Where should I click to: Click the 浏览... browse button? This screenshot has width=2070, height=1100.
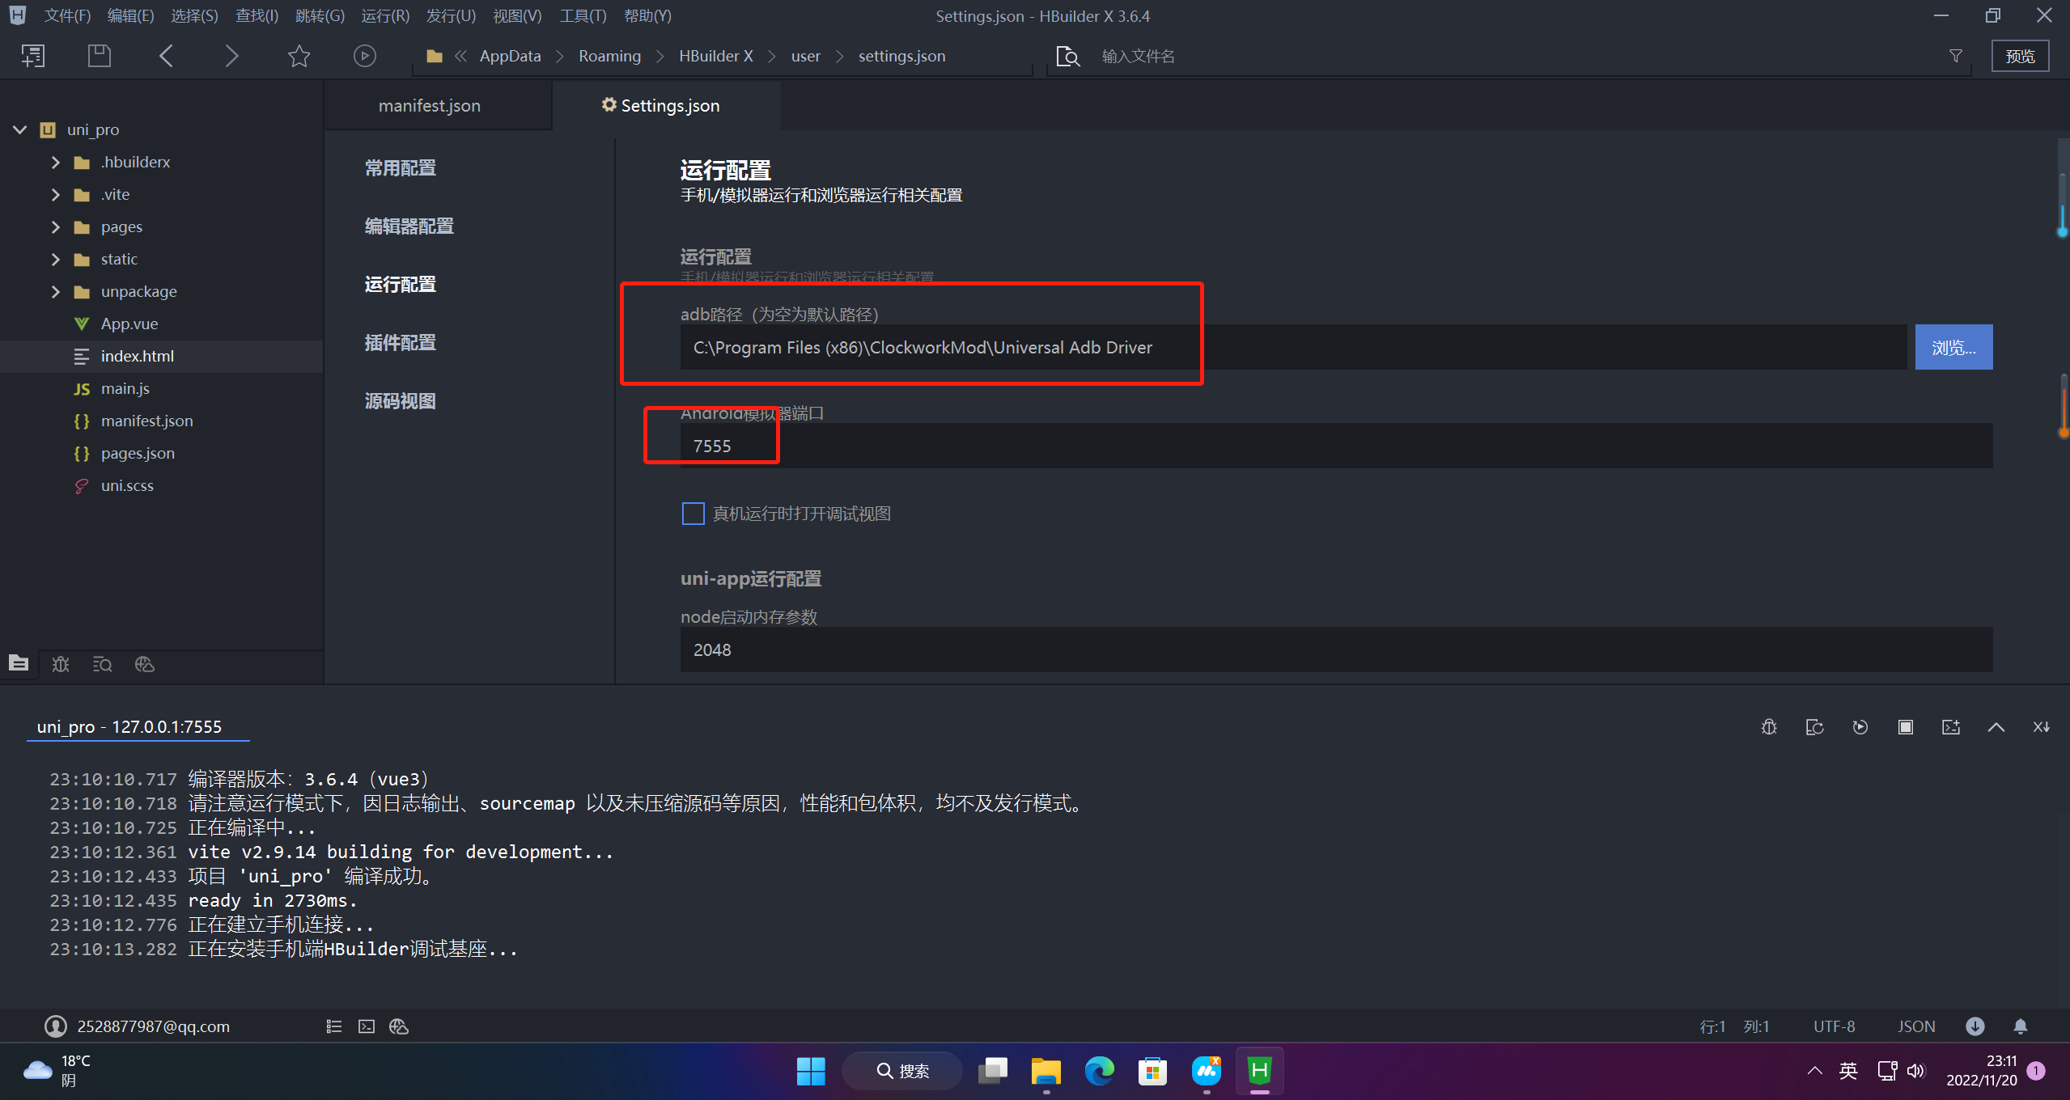(1953, 348)
